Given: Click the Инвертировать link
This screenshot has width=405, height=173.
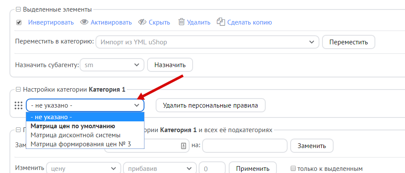Looking at the screenshot, I should point(51,22).
